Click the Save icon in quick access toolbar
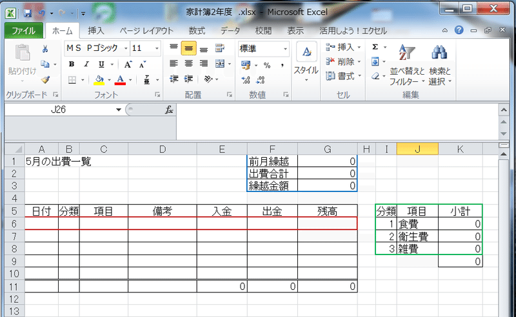This screenshot has height=317, width=516. pyautogui.click(x=28, y=13)
